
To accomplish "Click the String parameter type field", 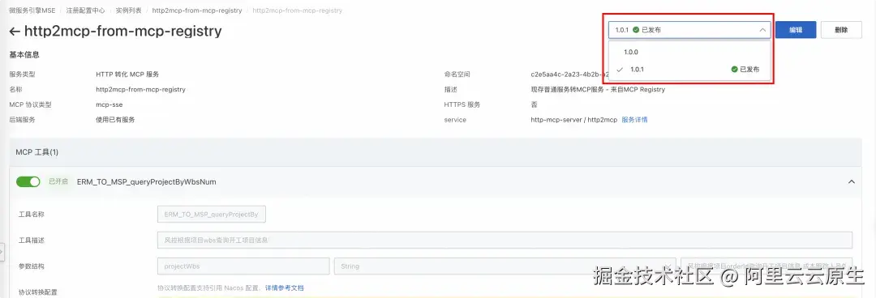I will 505,266.
